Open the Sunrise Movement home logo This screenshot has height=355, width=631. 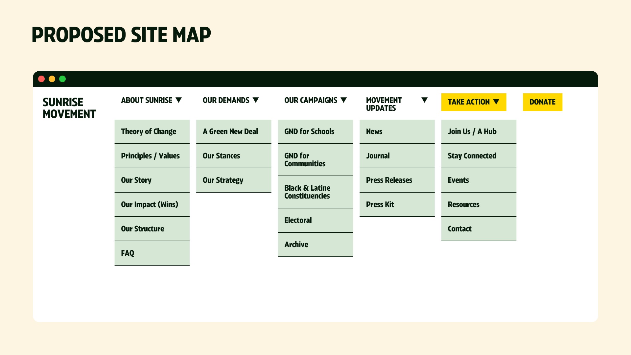click(69, 108)
